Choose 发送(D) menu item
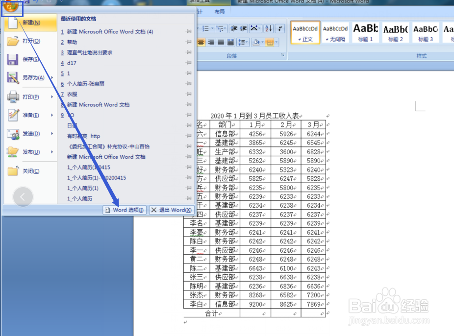The height and width of the screenshot is (336, 454). coord(31,134)
